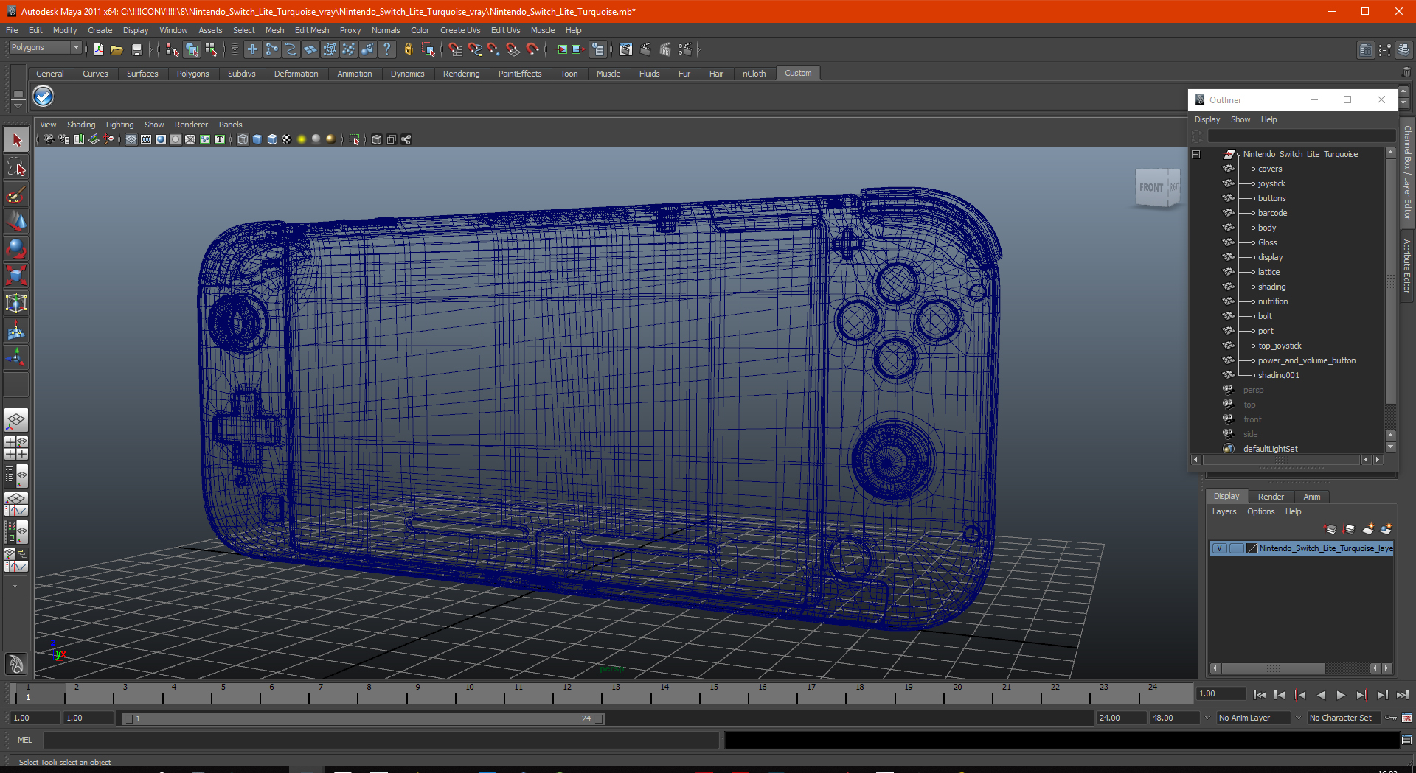Select the arrow Select tool
This screenshot has height=773, width=1416.
16,140
